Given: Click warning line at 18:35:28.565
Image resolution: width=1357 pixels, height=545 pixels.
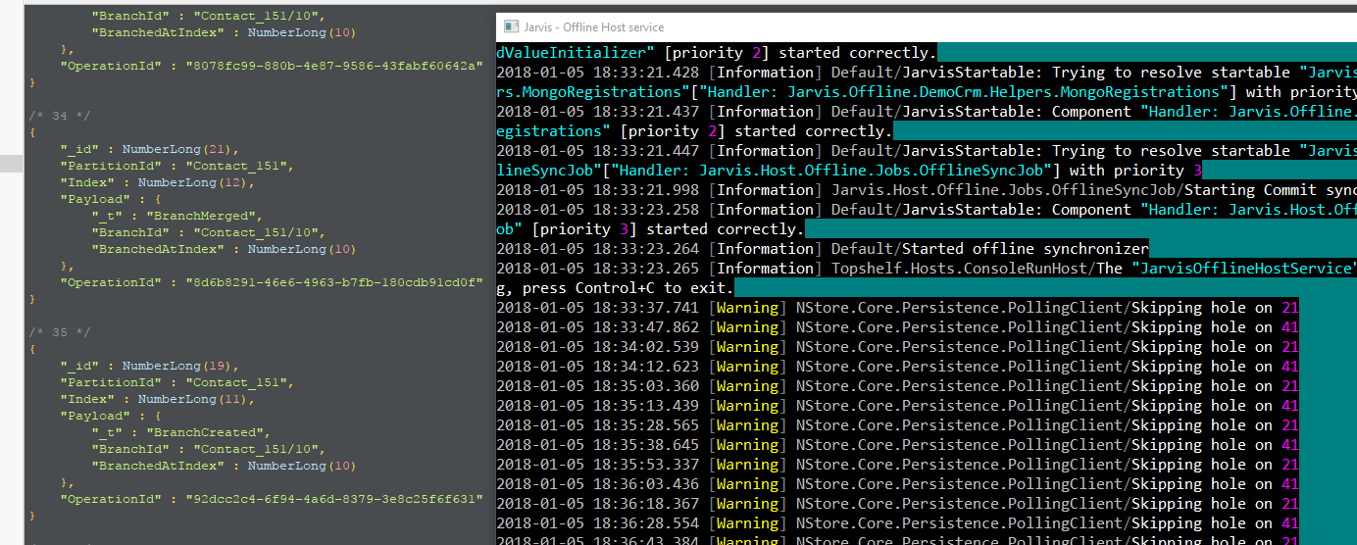Looking at the screenshot, I should coord(897,425).
